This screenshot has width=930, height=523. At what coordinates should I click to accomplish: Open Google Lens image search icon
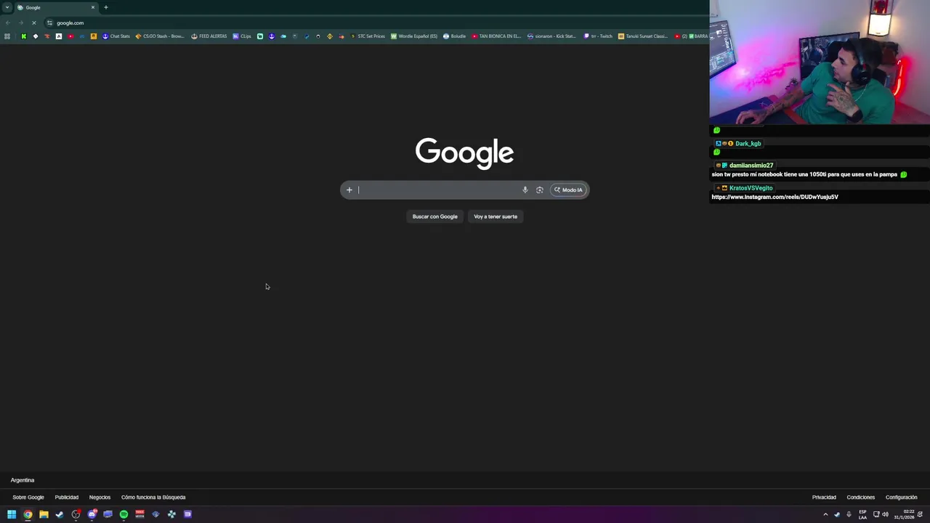tap(540, 190)
